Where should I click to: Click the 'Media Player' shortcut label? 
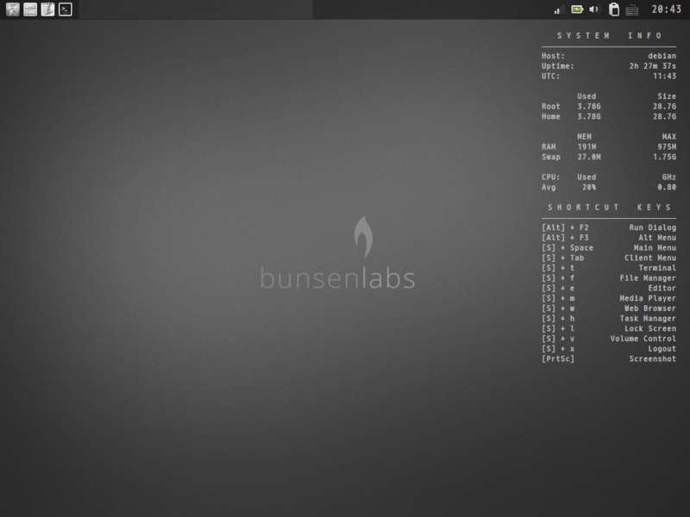tap(648, 298)
